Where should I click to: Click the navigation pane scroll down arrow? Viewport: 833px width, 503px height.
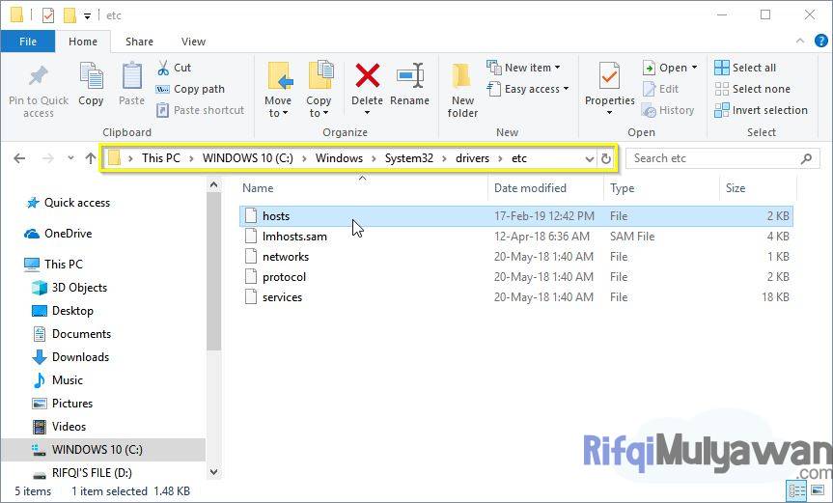tap(213, 472)
